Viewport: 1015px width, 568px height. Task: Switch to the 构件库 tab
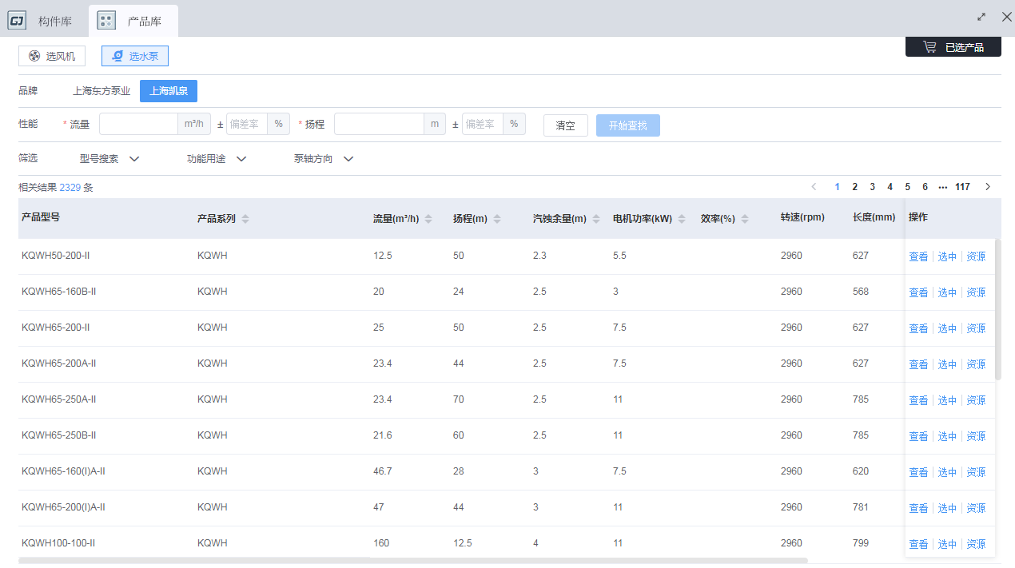[x=45, y=21]
